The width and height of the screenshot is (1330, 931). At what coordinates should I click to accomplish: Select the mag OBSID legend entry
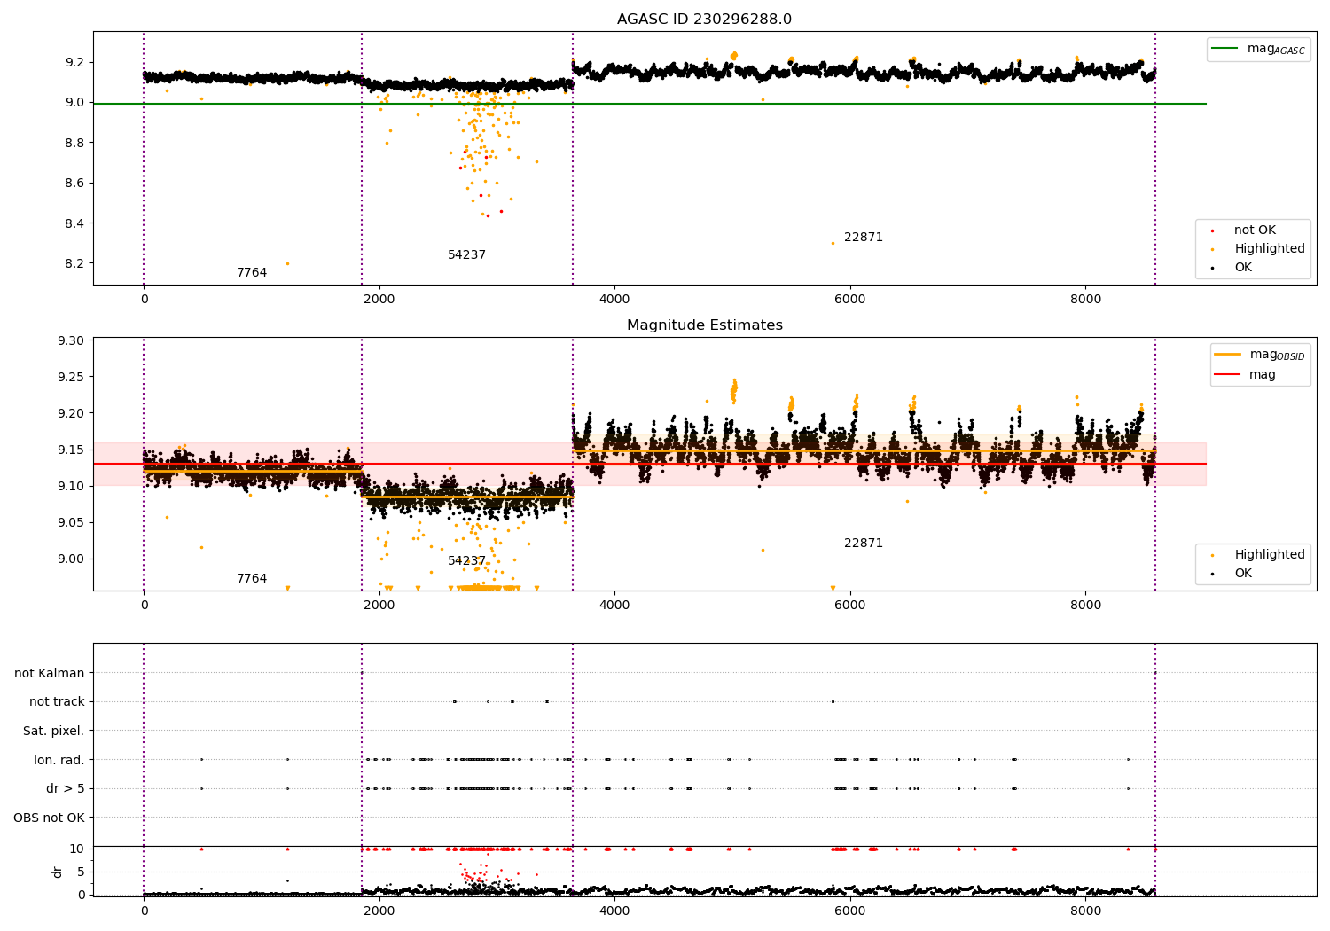coord(1259,355)
